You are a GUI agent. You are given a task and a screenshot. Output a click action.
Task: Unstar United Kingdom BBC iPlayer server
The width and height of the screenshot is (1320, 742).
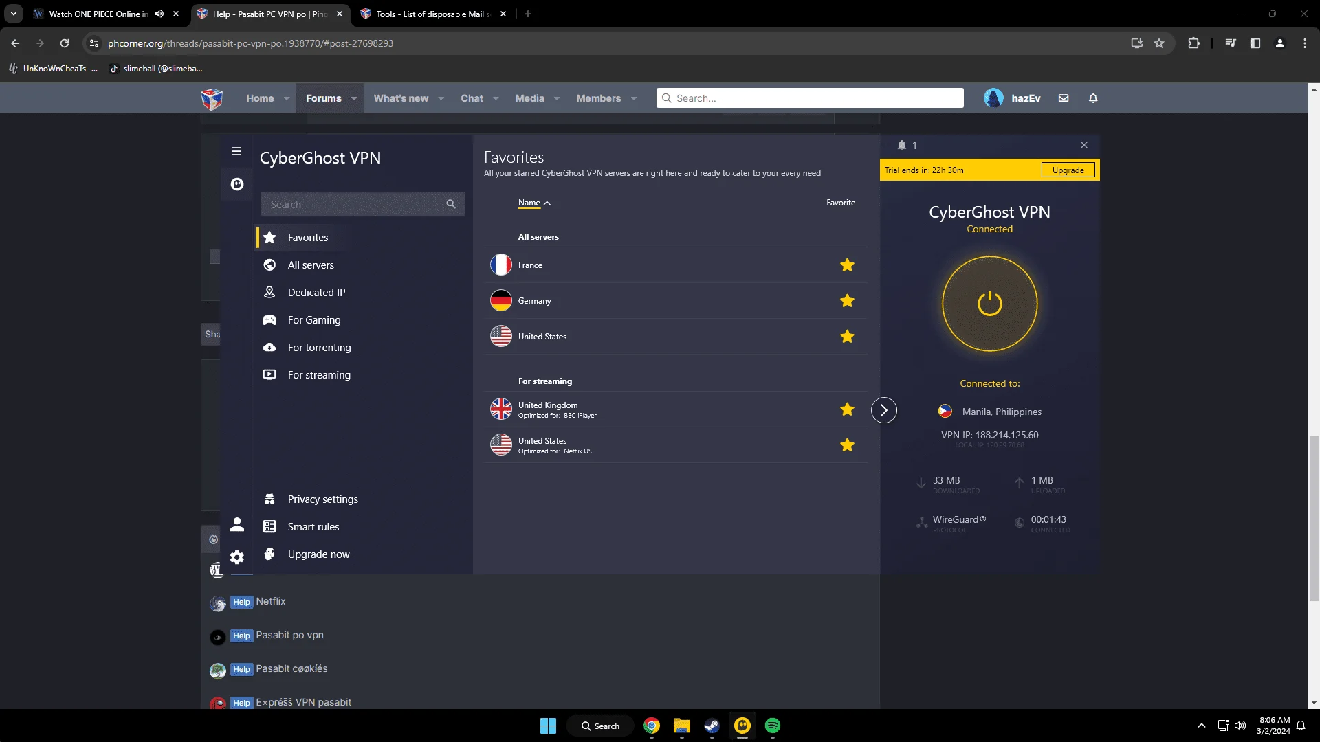coord(847,409)
